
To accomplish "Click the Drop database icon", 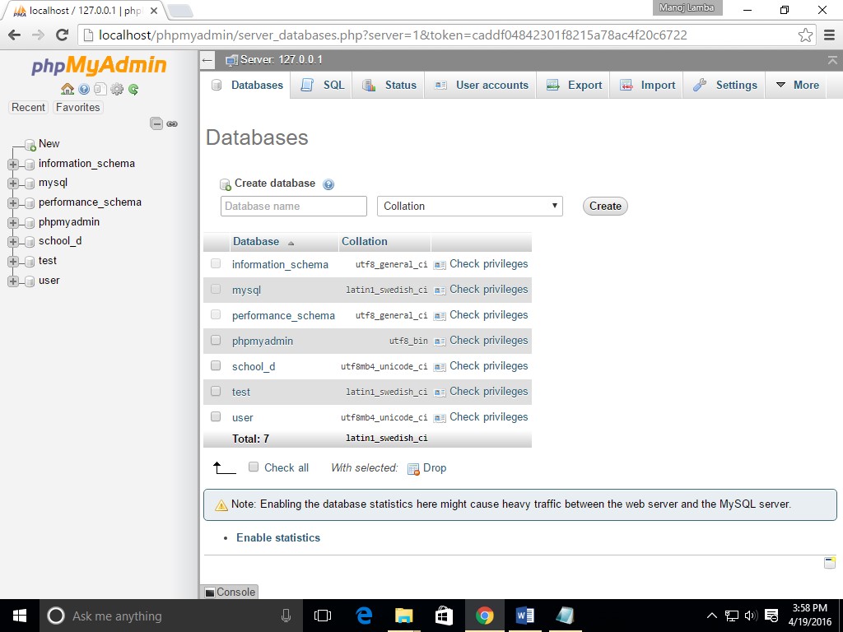I will [x=413, y=469].
